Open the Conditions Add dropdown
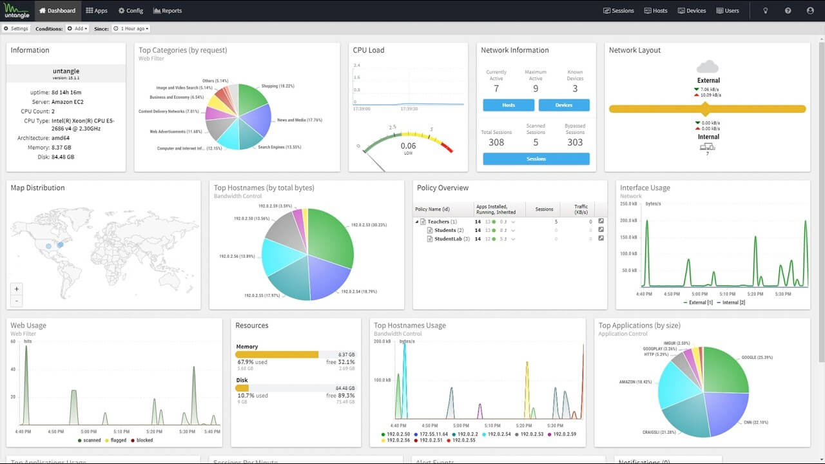This screenshot has height=464, width=825. pyautogui.click(x=77, y=28)
